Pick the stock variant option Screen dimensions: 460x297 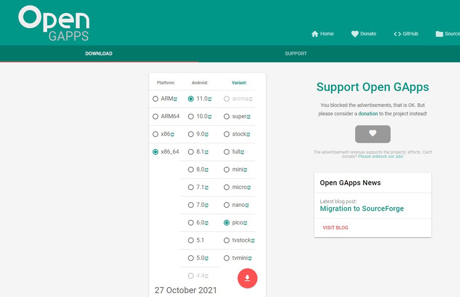[227, 134]
